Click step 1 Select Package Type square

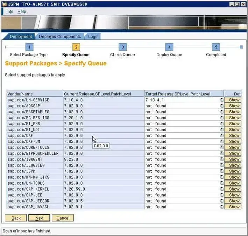tap(29, 47)
